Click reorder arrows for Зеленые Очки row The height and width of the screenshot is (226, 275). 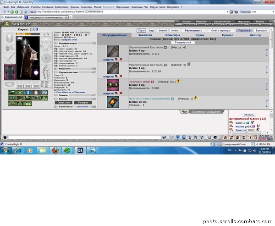point(267,87)
